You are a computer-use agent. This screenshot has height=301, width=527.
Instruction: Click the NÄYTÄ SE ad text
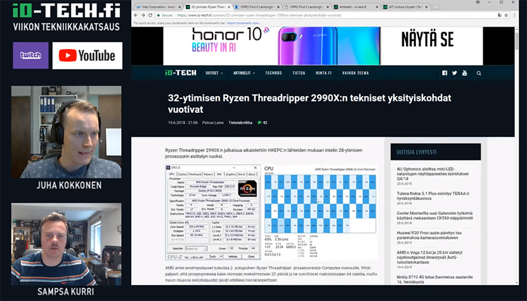point(427,39)
